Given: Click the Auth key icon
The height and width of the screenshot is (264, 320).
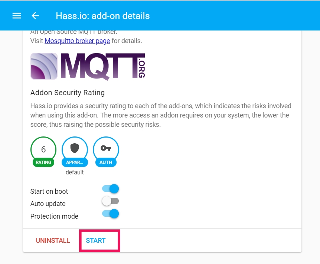Looking at the screenshot, I should [106, 148].
